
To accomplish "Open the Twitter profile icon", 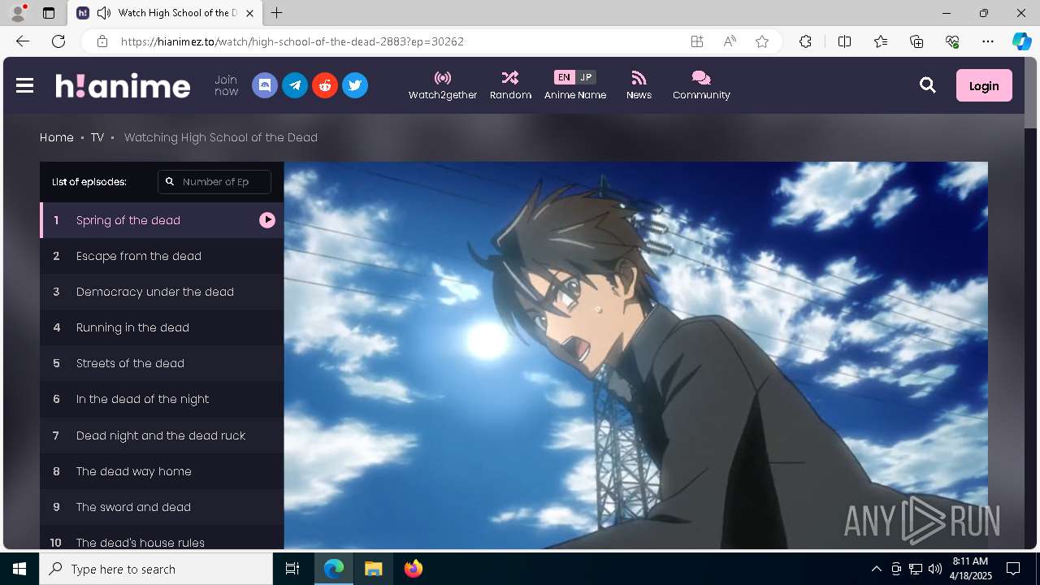I will coord(355,85).
